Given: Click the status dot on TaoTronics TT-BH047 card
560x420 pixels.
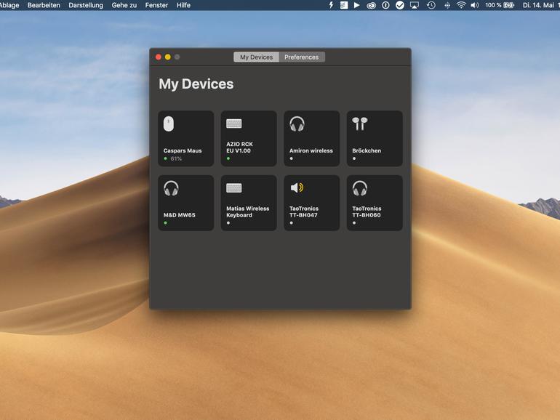Looking at the screenshot, I should point(291,222).
